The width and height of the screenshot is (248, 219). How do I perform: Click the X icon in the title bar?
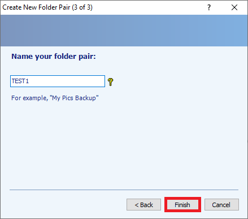click(234, 7)
